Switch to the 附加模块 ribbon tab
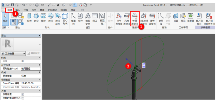 click(52, 10)
